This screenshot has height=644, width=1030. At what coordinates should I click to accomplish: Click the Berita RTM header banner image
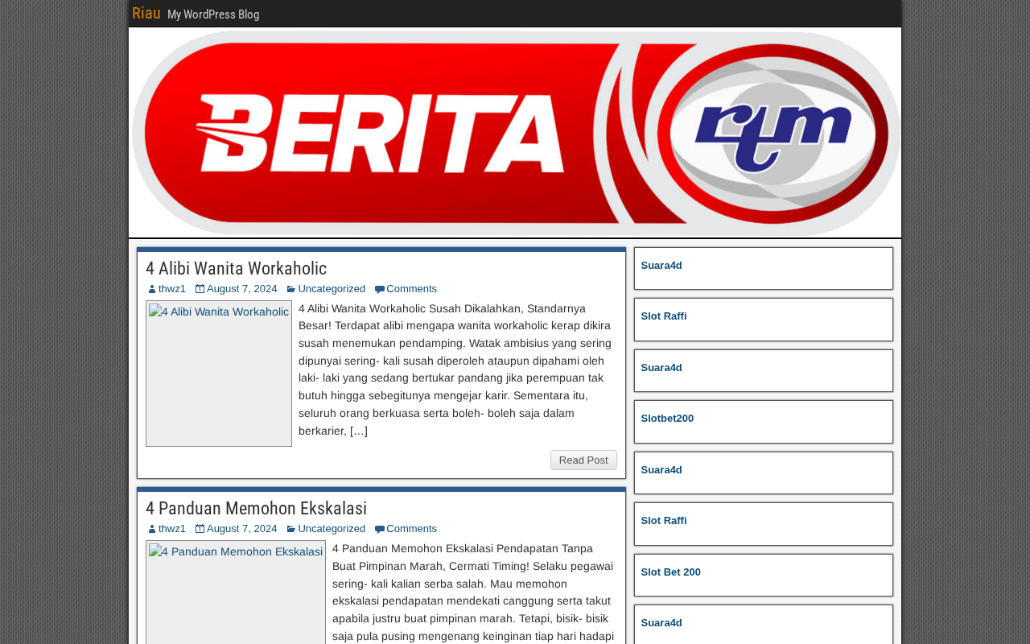(x=516, y=133)
